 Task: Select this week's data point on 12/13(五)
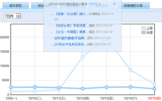[x=107, y=87]
